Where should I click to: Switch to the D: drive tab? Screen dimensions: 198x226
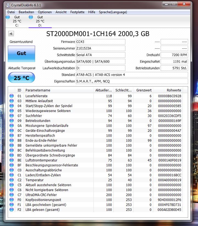[40, 21]
